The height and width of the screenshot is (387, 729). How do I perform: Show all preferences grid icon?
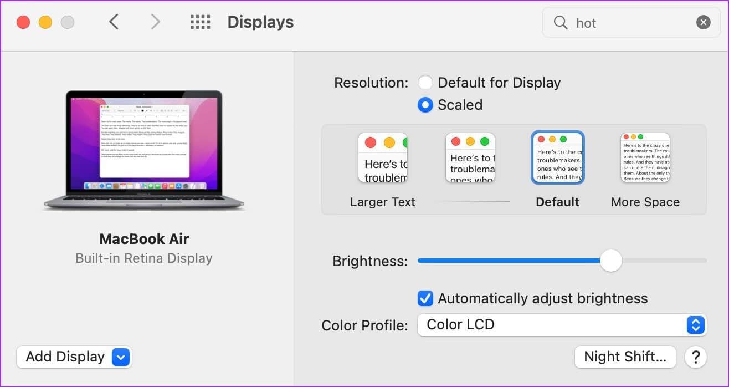tap(200, 22)
